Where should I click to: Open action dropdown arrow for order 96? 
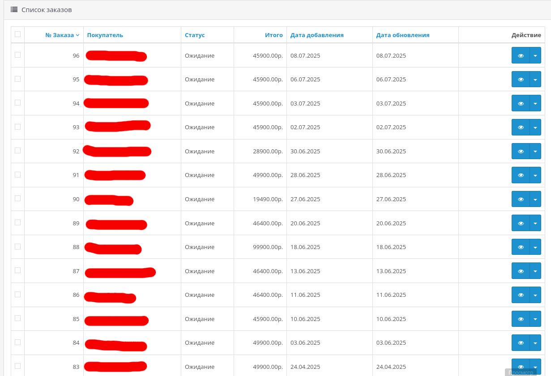(535, 55)
